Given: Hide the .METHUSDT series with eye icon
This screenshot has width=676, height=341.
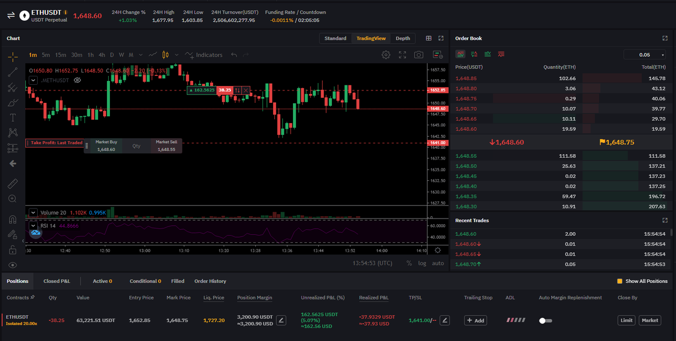Looking at the screenshot, I should click(77, 80).
